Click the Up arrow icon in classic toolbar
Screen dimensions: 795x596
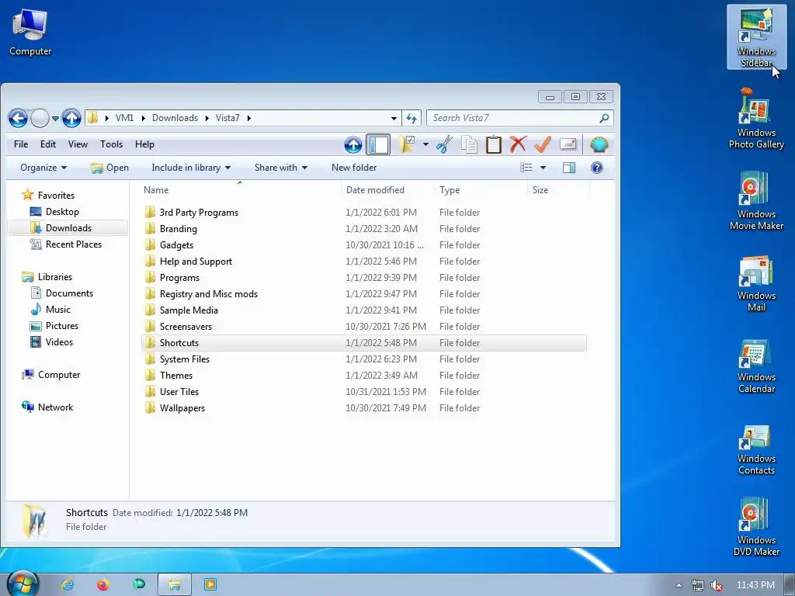353,145
